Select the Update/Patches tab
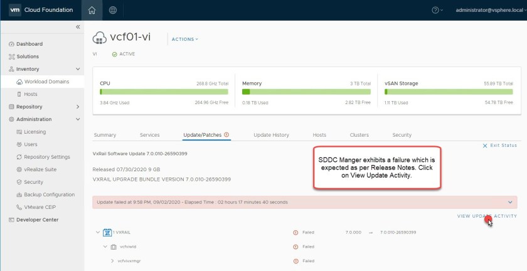This screenshot has width=527, height=271. pos(202,135)
